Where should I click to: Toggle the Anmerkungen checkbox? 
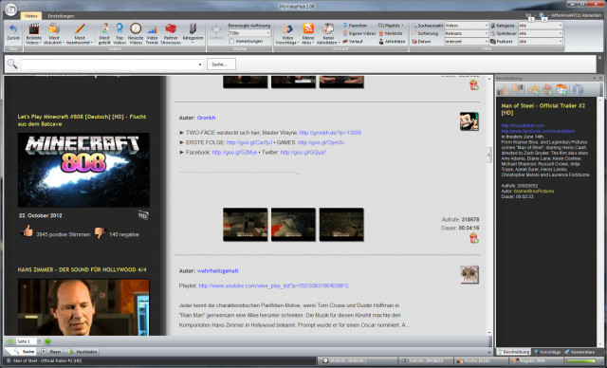pyautogui.click(x=231, y=41)
